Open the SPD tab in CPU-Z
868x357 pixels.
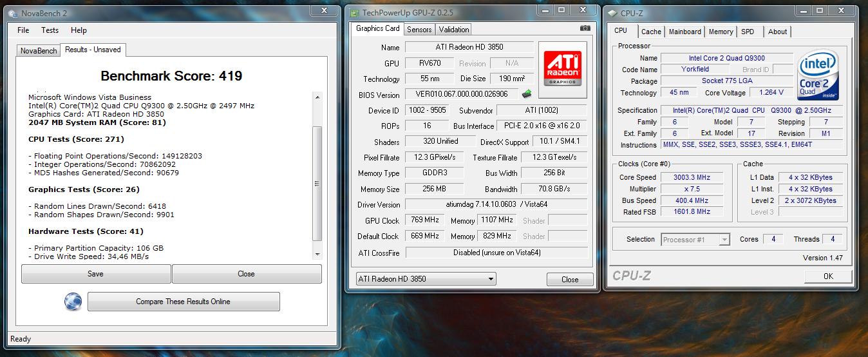[x=747, y=32]
